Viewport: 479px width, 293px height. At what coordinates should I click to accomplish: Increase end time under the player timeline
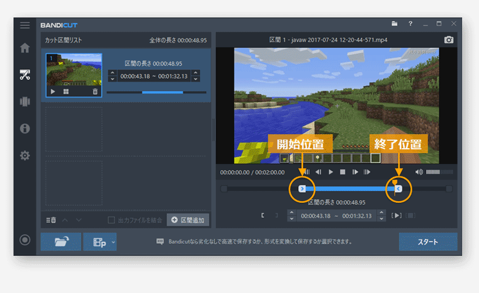coord(382,212)
